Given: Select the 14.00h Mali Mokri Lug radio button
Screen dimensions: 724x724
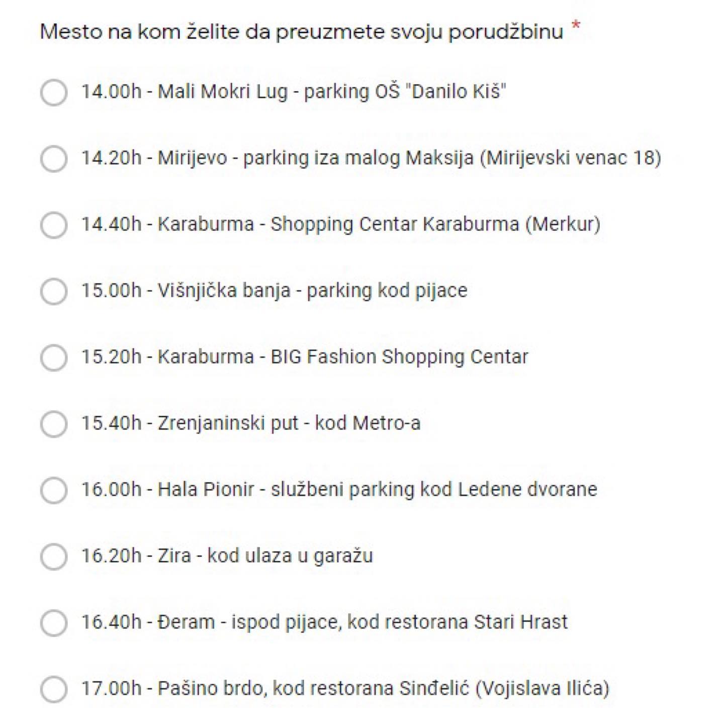Looking at the screenshot, I should click(x=54, y=93).
